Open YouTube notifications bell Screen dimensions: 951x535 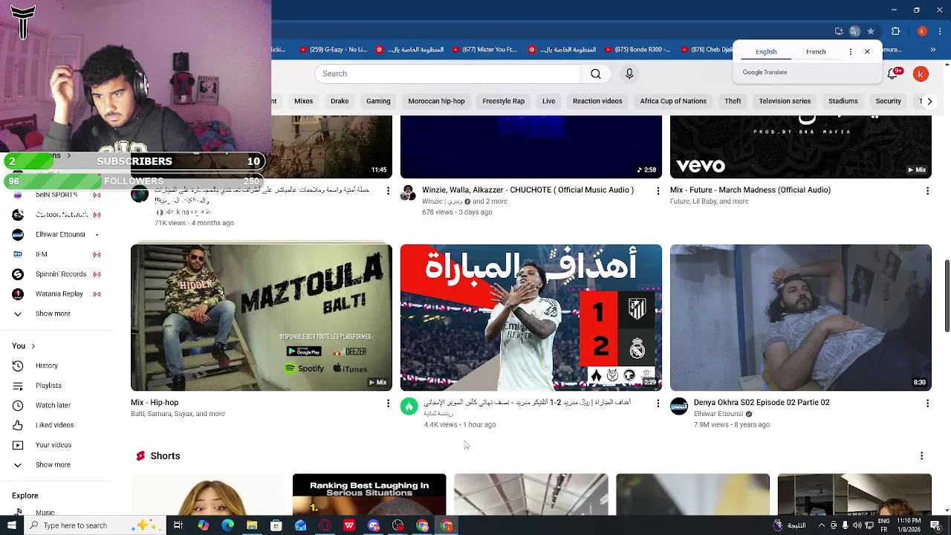tap(893, 74)
